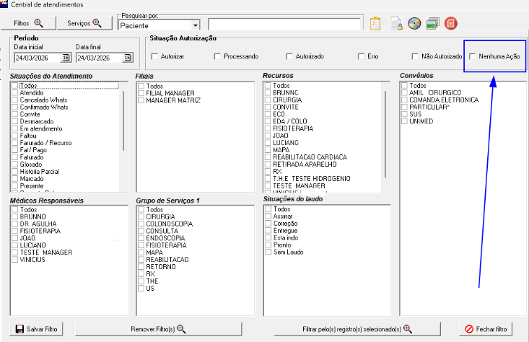Screen dimensions: 529x342
Task: Click the CD disc icon
Action: (414, 23)
